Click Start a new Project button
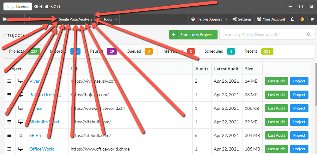This screenshot has width=317, height=154. pyautogui.click(x=193, y=35)
